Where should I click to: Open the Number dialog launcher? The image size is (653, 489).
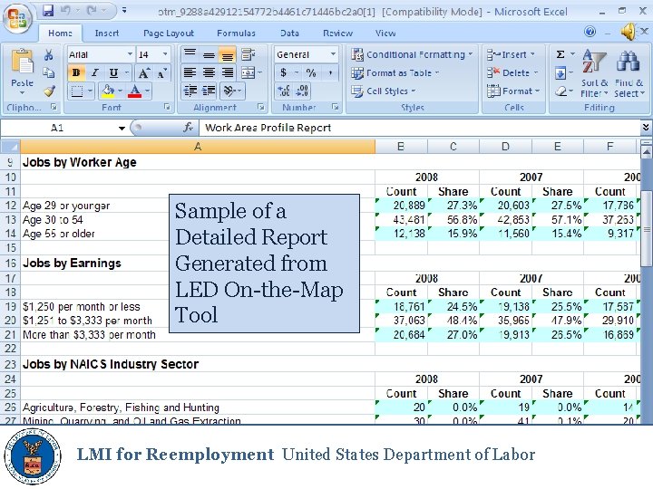tap(335, 107)
